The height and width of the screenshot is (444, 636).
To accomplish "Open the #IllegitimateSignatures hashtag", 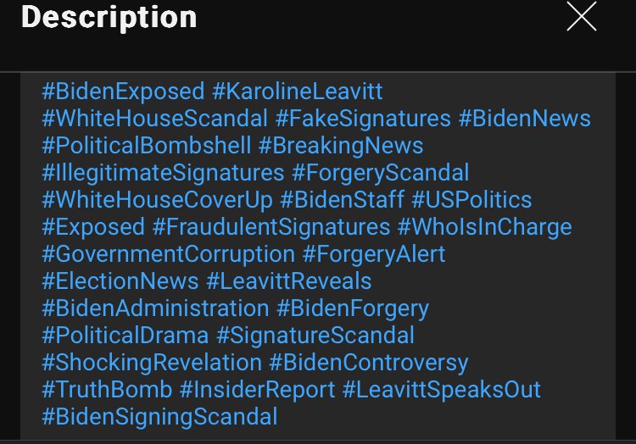I will pos(163,172).
